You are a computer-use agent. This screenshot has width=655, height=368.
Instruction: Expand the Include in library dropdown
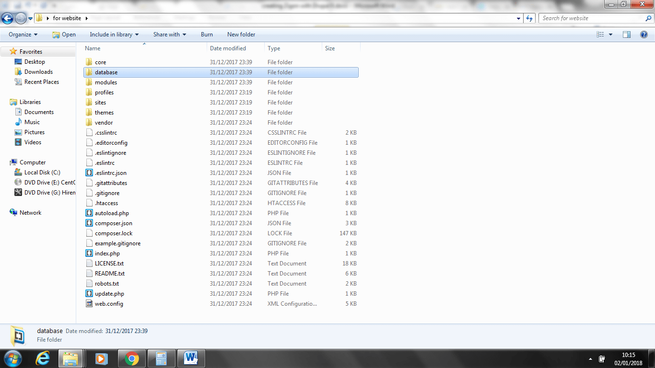pos(114,34)
